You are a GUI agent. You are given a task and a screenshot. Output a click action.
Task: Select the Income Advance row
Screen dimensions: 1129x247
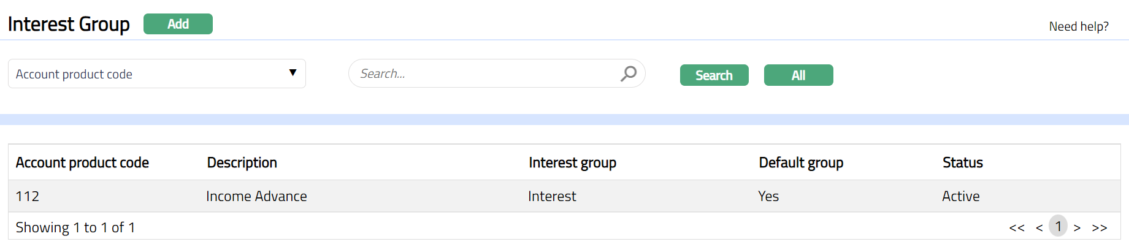pyautogui.click(x=256, y=196)
